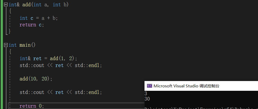This screenshot has width=258, height=109.
Task: Click the closing brace of add function
Action: 10,31
